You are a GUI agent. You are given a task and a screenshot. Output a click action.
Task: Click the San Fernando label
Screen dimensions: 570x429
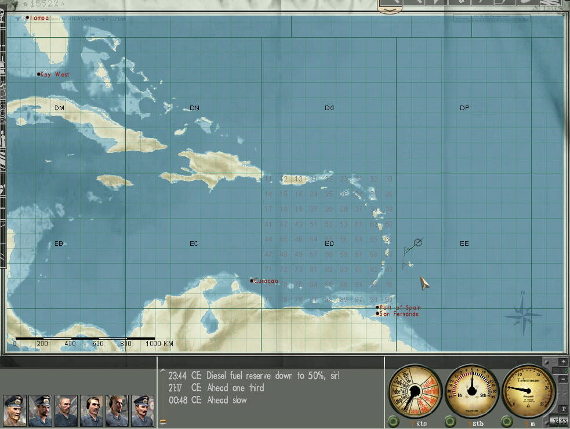click(399, 314)
